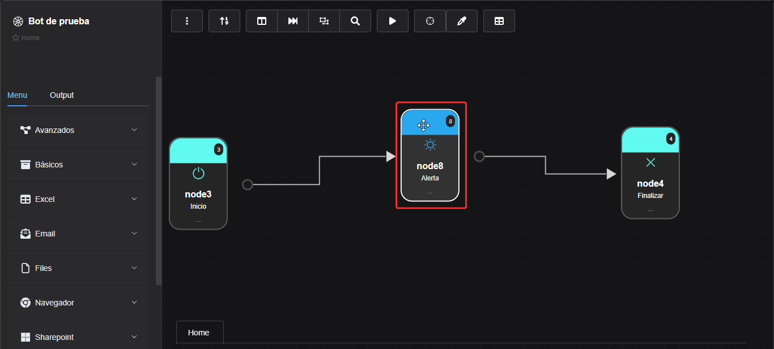Click the Inicio label on node3
This screenshot has height=349, width=774.
[198, 206]
